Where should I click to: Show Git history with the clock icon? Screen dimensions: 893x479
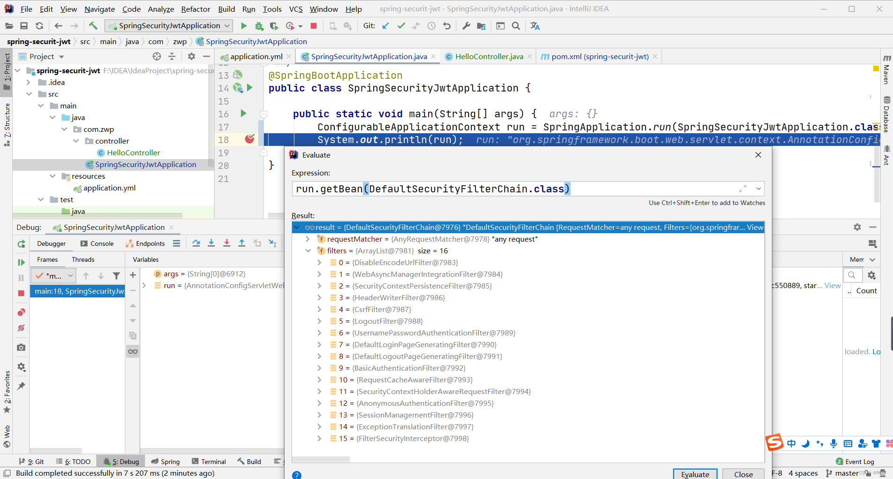tap(431, 26)
